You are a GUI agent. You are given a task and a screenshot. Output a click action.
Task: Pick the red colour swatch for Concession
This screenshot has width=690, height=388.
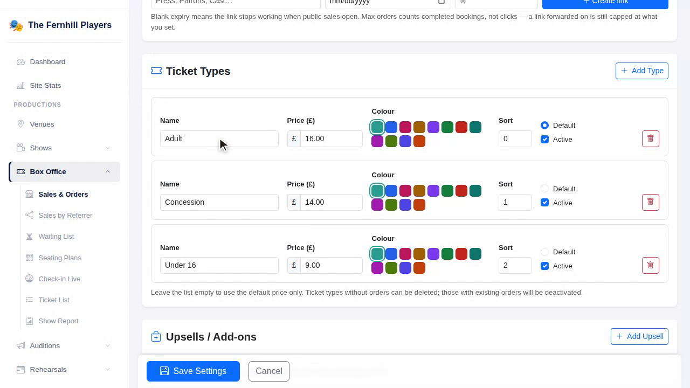tap(461, 191)
